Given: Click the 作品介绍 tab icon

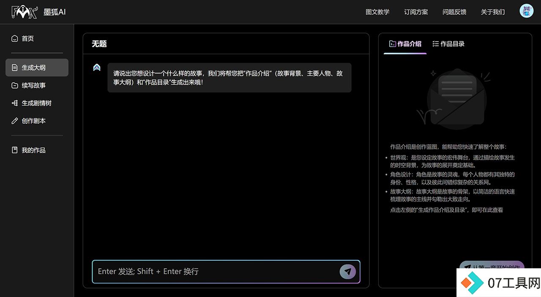Looking at the screenshot, I should 392,44.
